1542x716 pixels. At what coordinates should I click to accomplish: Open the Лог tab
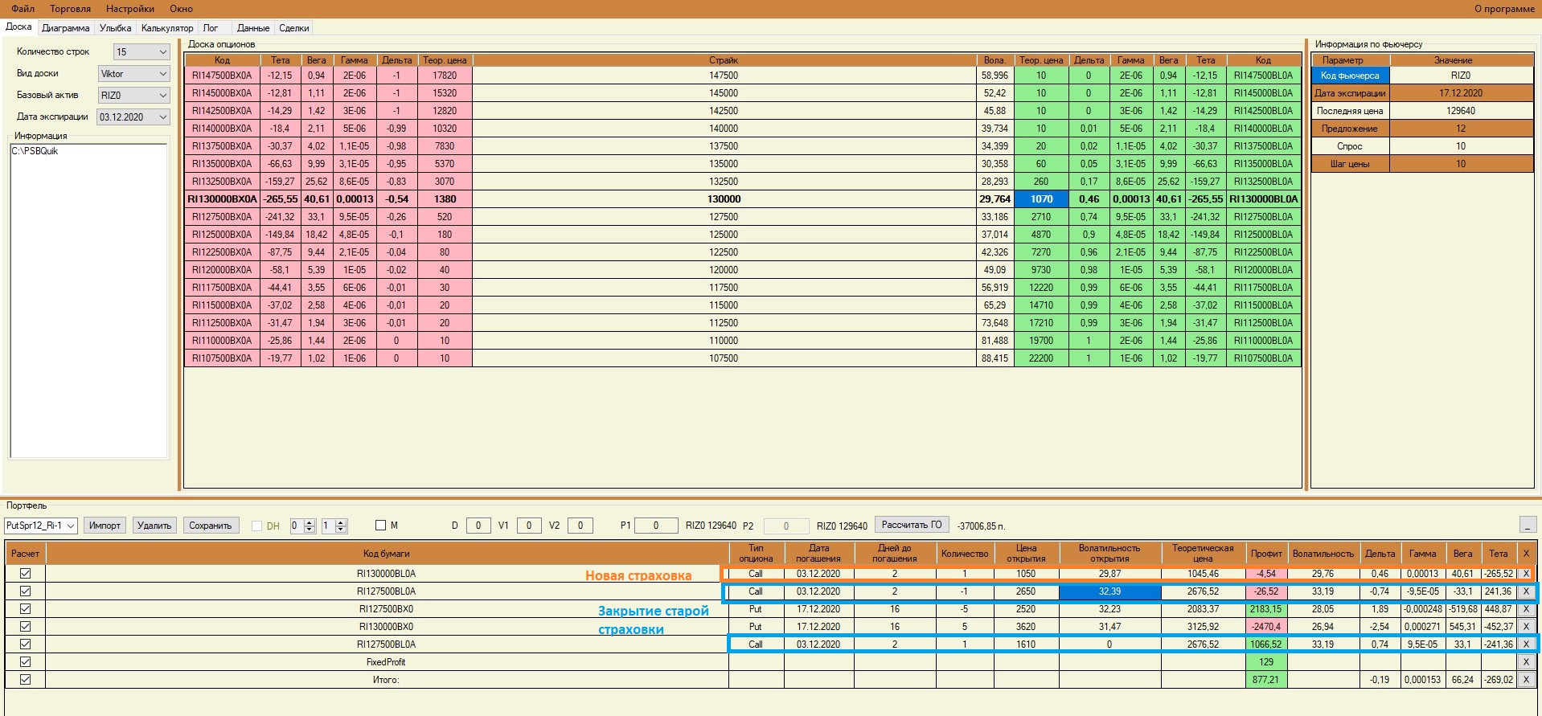point(211,28)
